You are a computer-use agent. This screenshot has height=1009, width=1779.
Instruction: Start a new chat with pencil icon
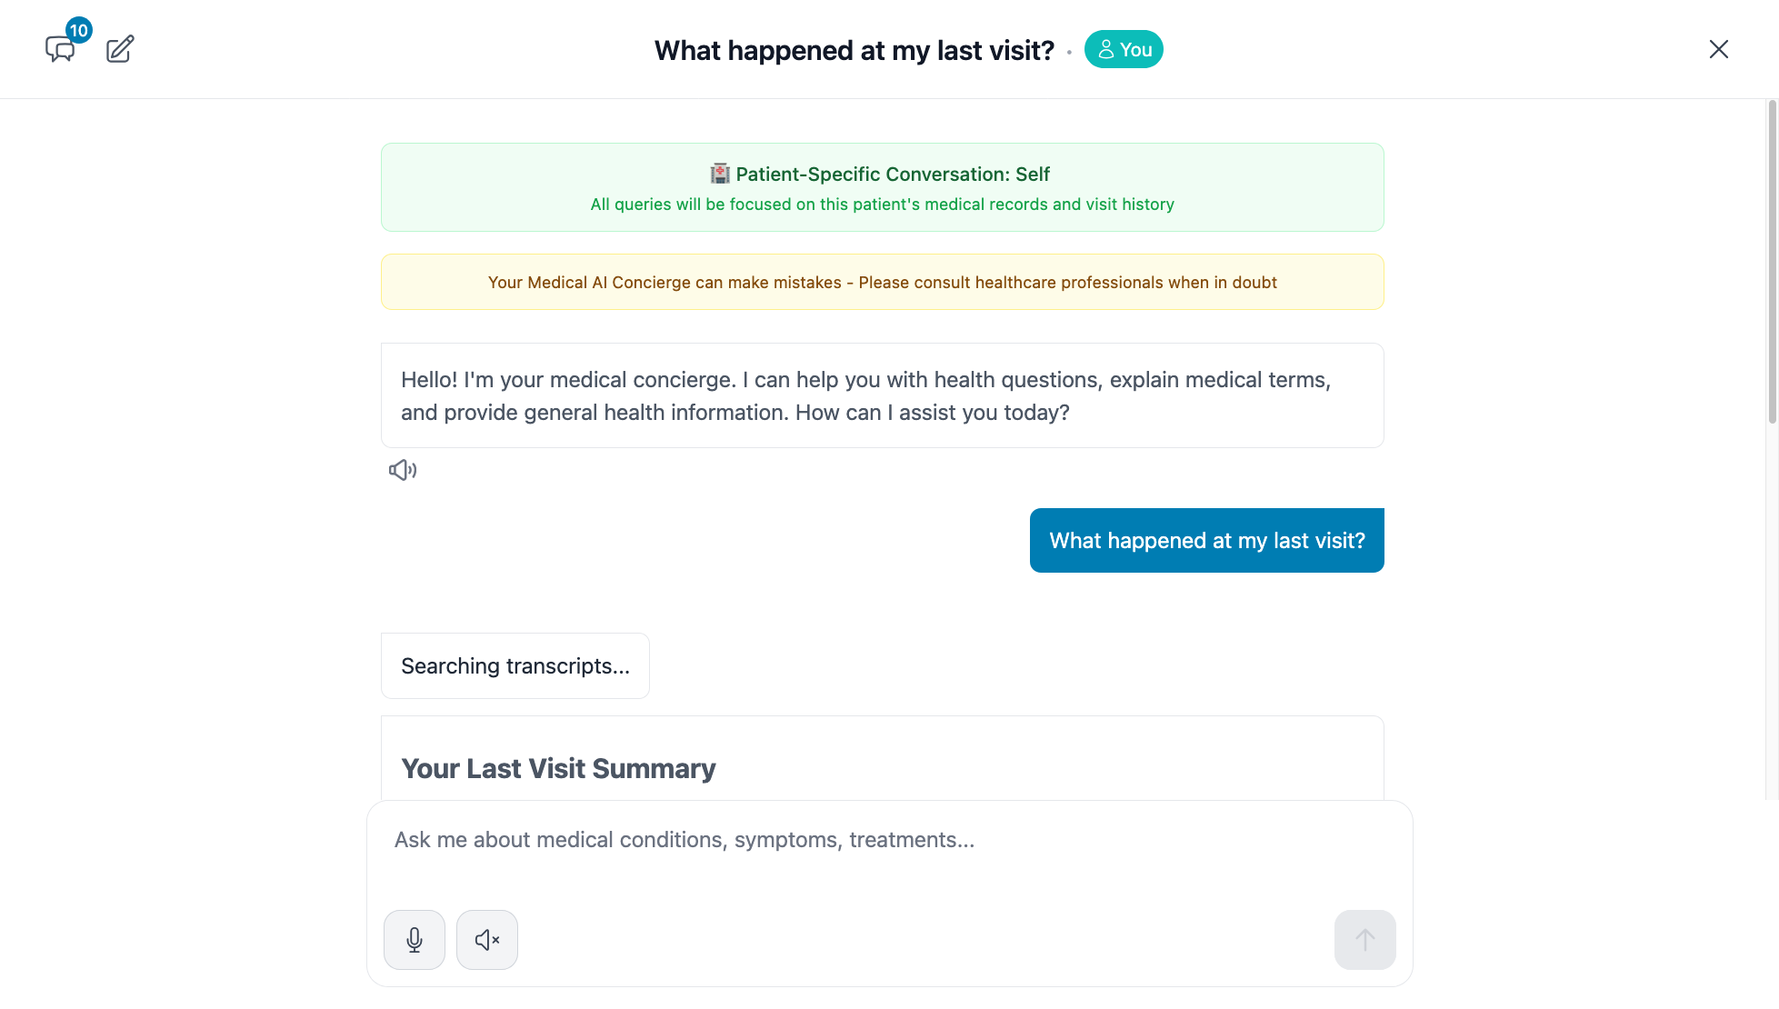point(120,49)
